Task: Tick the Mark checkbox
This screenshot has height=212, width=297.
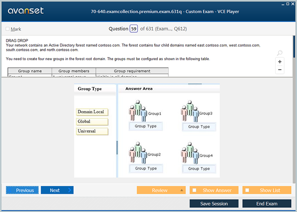Action: tap(8, 29)
